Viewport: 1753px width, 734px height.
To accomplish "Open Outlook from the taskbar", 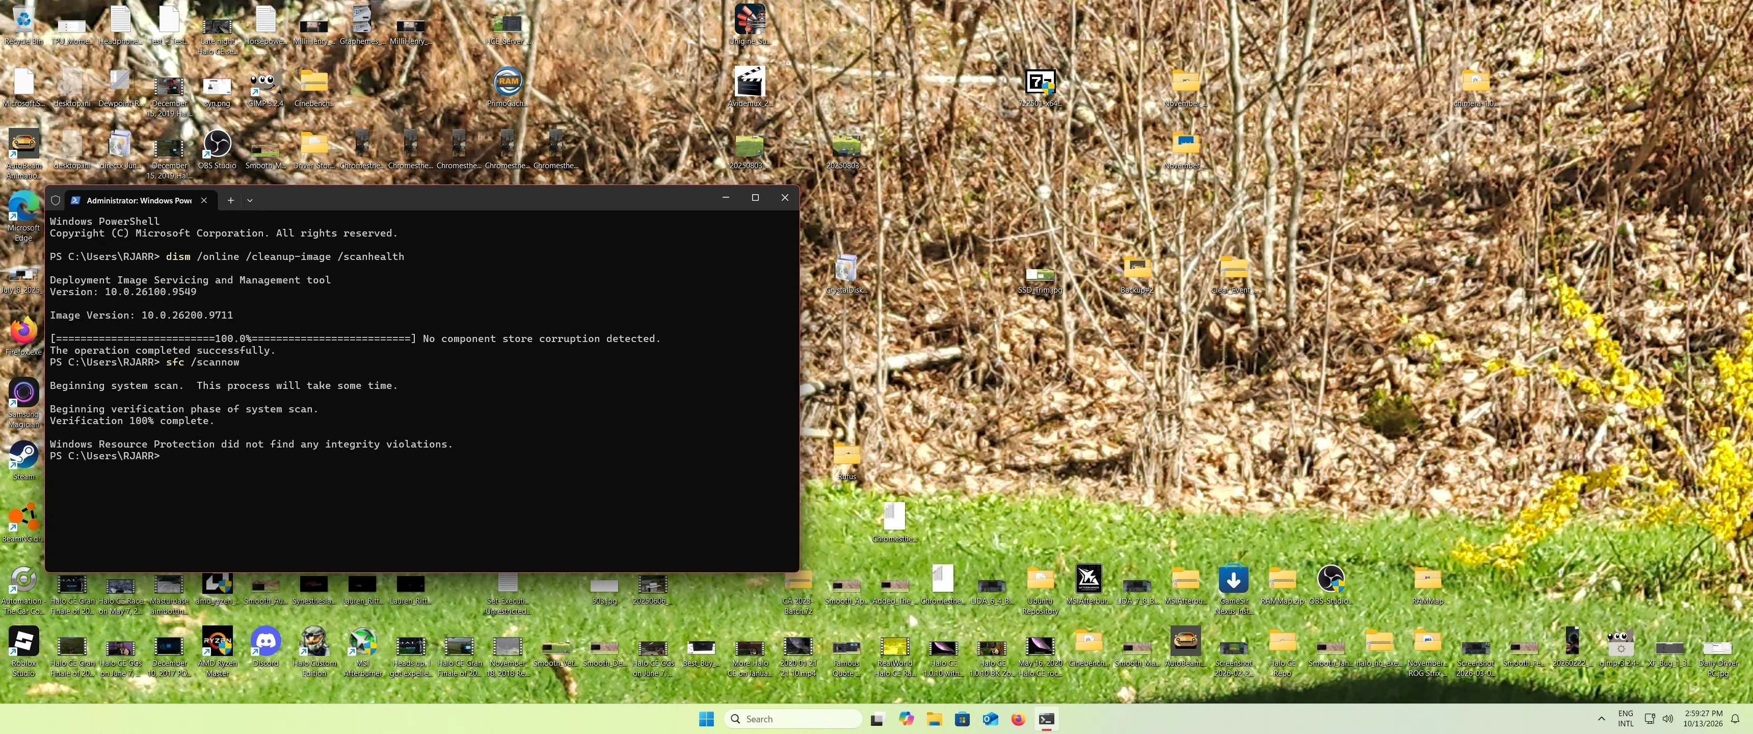I will pos(990,719).
